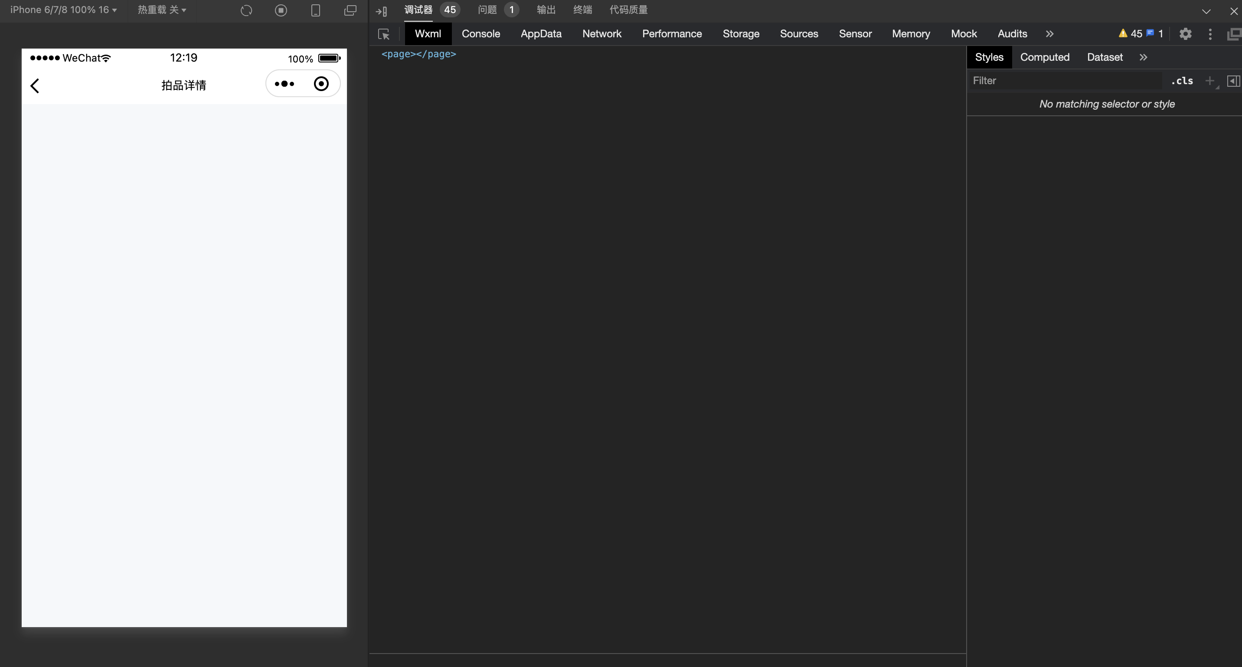Toggle the .cls element classes panel
Viewport: 1242px width, 667px height.
point(1182,81)
